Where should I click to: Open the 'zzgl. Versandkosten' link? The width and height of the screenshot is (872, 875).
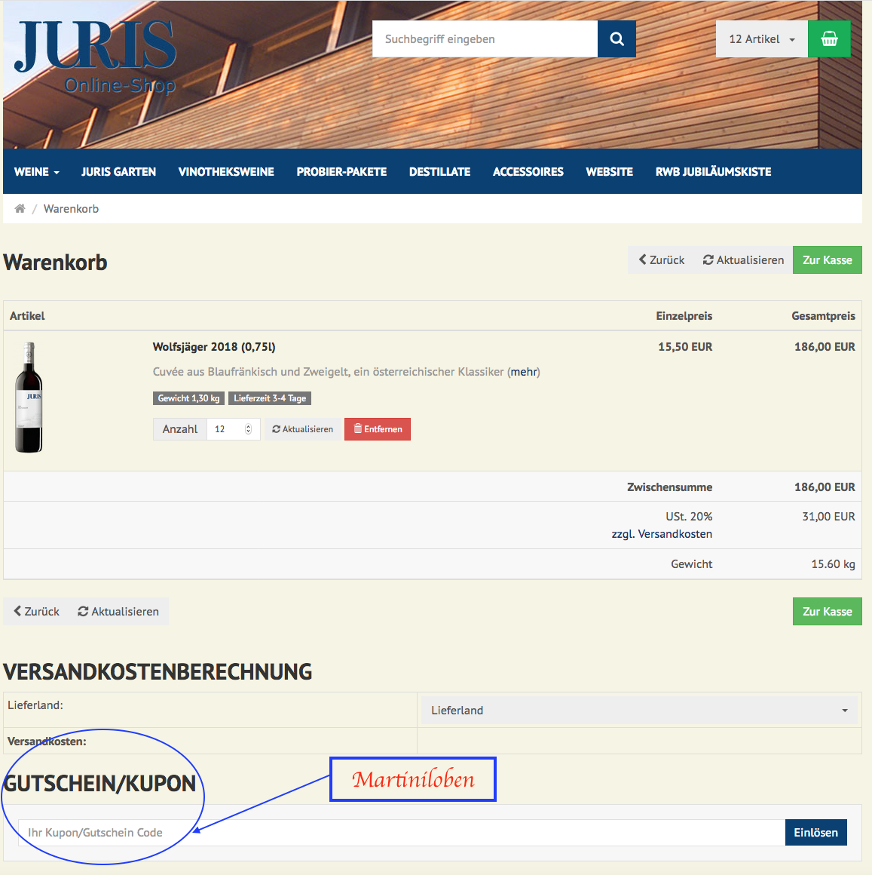pyautogui.click(x=662, y=534)
